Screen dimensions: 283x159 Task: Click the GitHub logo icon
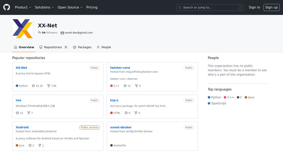(7, 7)
